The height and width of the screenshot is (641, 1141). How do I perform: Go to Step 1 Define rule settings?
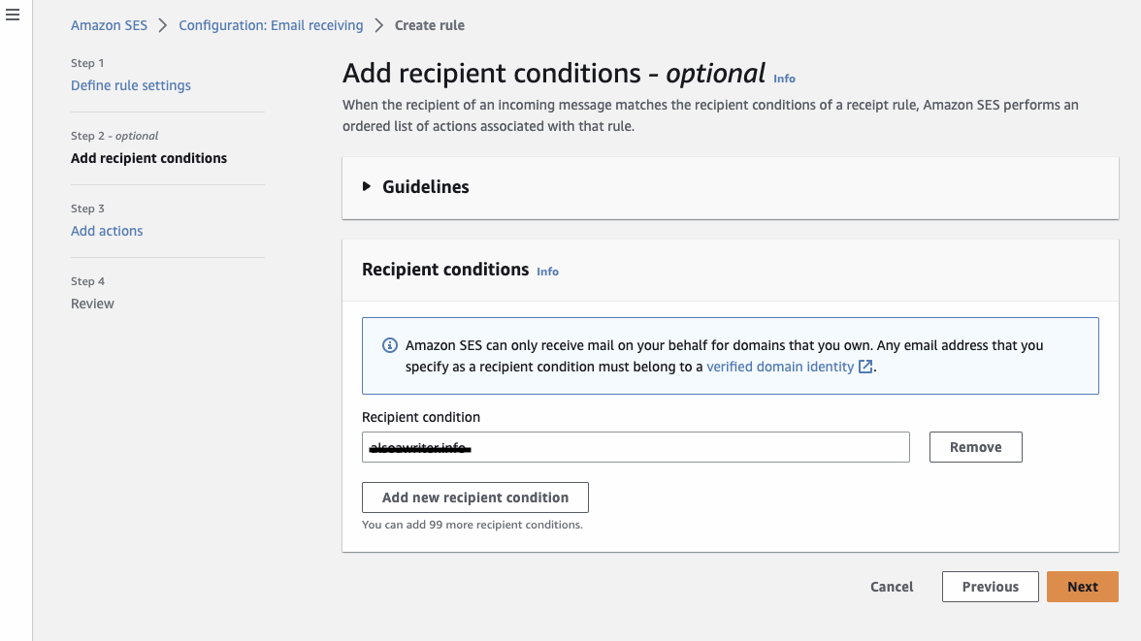click(130, 85)
